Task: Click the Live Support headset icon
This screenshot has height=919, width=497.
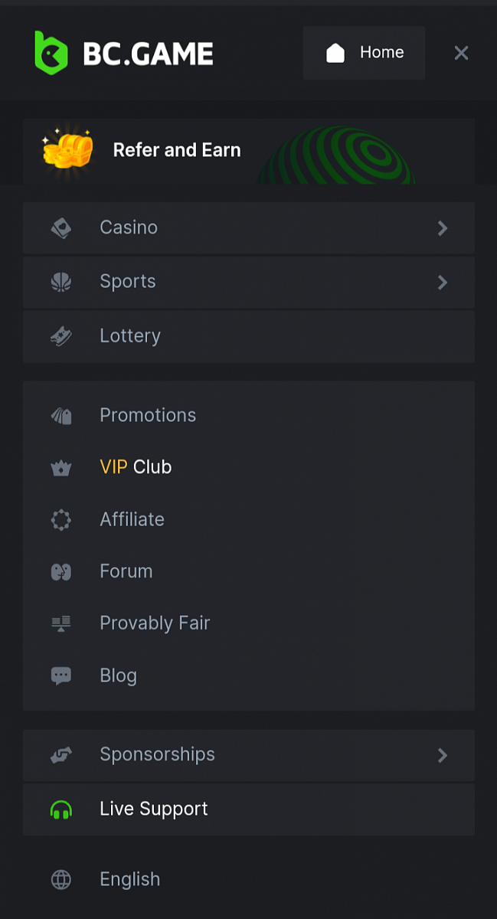Action: [x=61, y=809]
